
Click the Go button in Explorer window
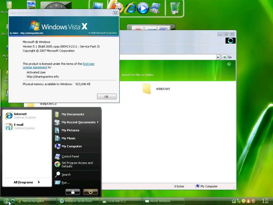click(x=227, y=57)
